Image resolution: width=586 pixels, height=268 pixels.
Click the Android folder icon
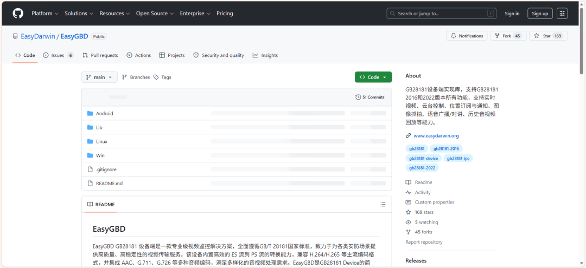click(90, 113)
